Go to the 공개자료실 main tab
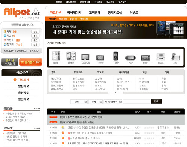Screen dimensions: 187x147 115,13
